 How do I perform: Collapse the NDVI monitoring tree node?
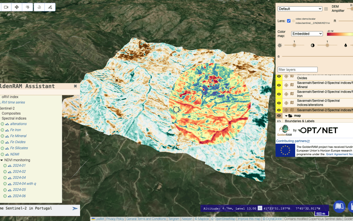pyautogui.click(x=2, y=160)
